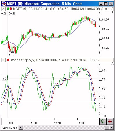Click the app logo icon in title bar
This screenshot has height=131, width=115.
pyautogui.click(x=4, y=4)
